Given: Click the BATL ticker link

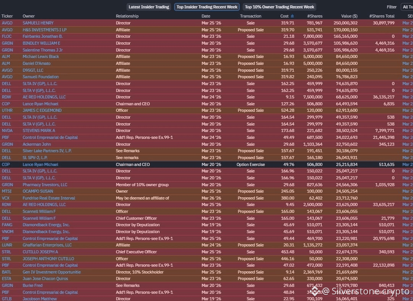Looking at the screenshot, I should click(x=6, y=272).
